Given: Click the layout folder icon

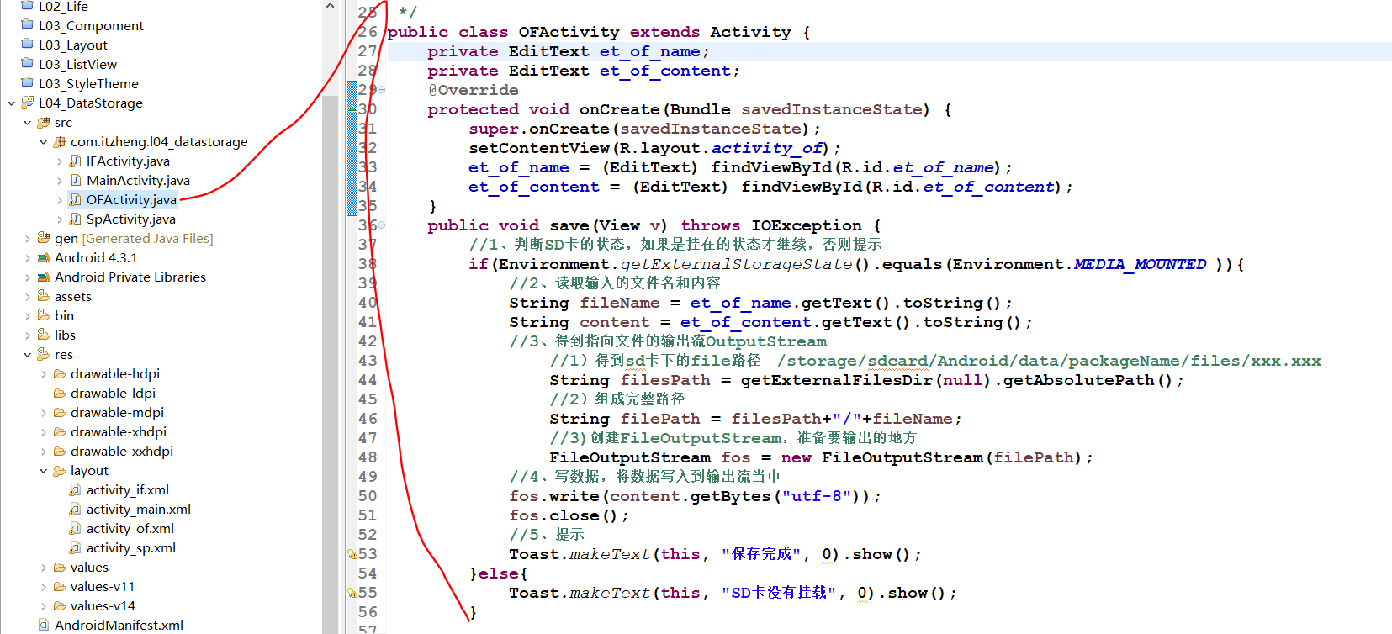Looking at the screenshot, I should pos(60,470).
